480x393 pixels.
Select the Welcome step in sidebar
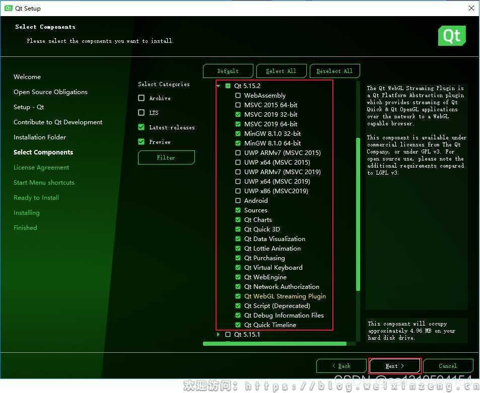point(27,77)
